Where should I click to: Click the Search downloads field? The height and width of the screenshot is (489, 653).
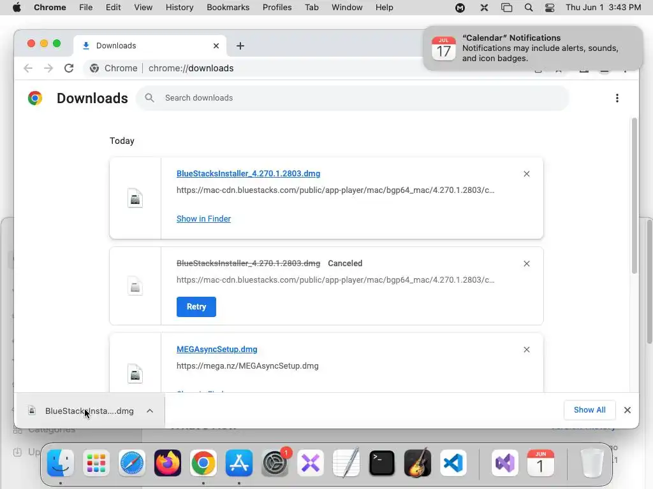(x=352, y=98)
